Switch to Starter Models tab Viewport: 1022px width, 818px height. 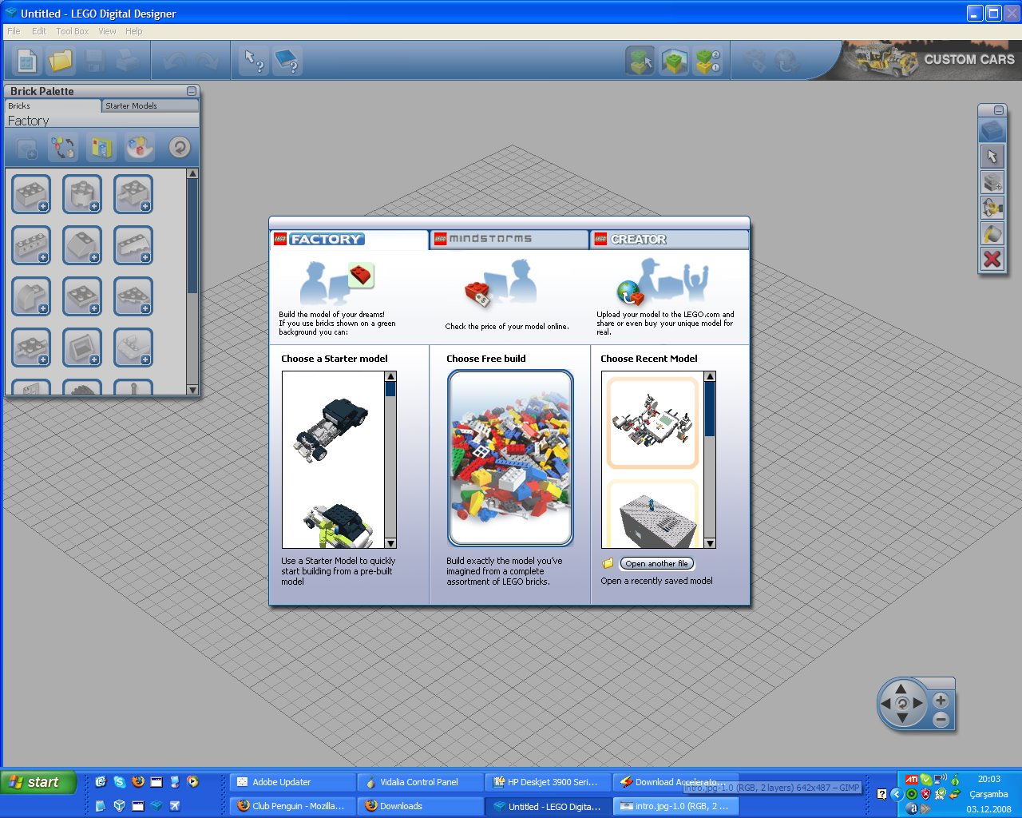click(150, 105)
